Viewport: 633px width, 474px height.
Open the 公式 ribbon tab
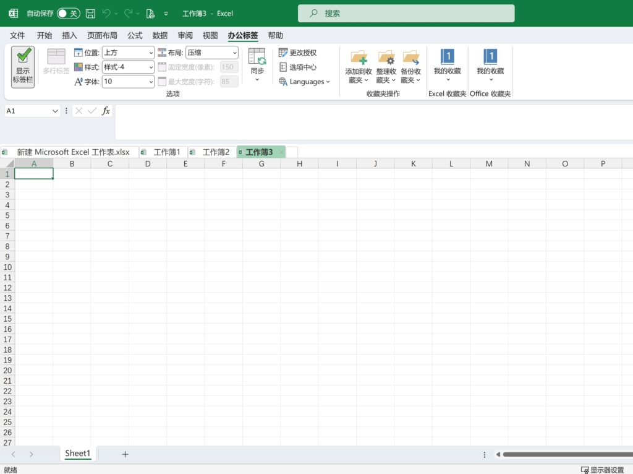click(x=135, y=35)
